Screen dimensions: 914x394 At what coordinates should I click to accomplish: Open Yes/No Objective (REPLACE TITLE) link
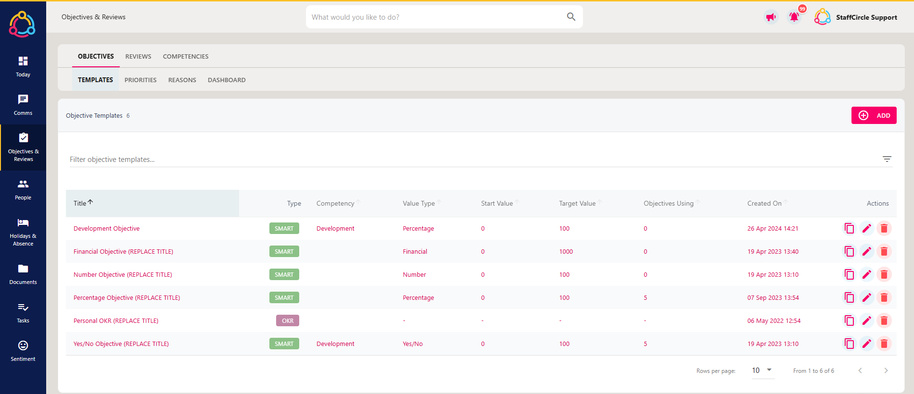[121, 344]
